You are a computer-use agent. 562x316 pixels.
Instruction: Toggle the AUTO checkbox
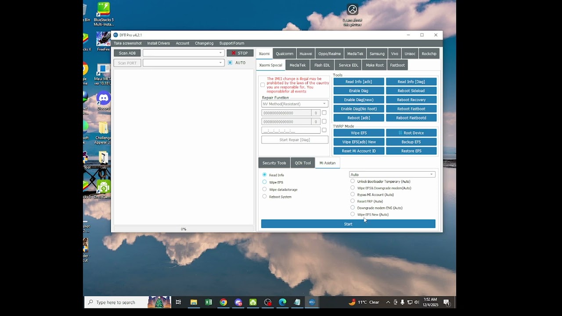(x=230, y=63)
